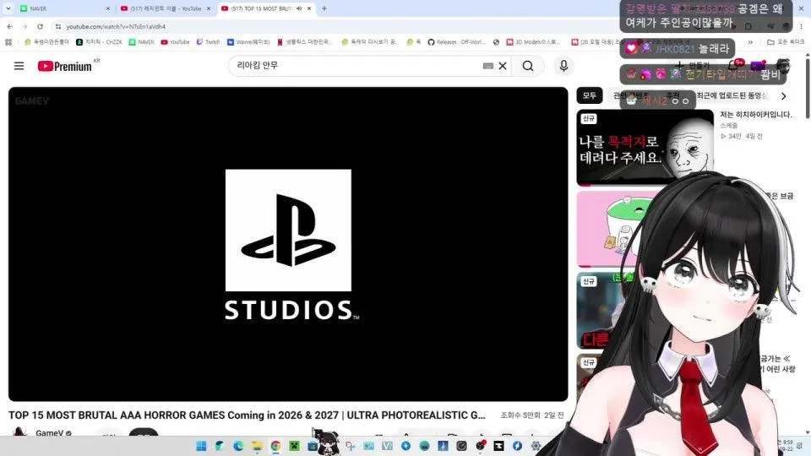Open the Snipping Tool icon on taskbar
This screenshot has width=811, height=456.
click(350, 446)
